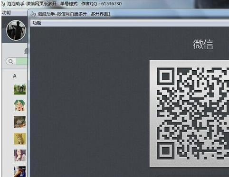Focus the green contact search field
Screen dimensions: 229x177
click(22, 61)
